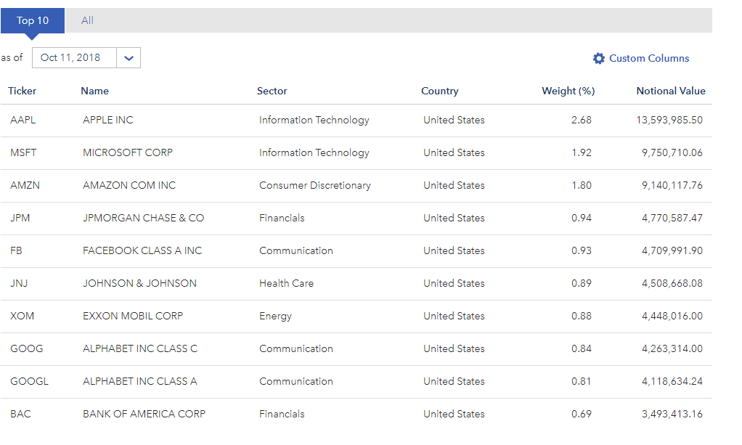Sort by the Ticker column header
The width and height of the screenshot is (742, 445).
pyautogui.click(x=23, y=91)
